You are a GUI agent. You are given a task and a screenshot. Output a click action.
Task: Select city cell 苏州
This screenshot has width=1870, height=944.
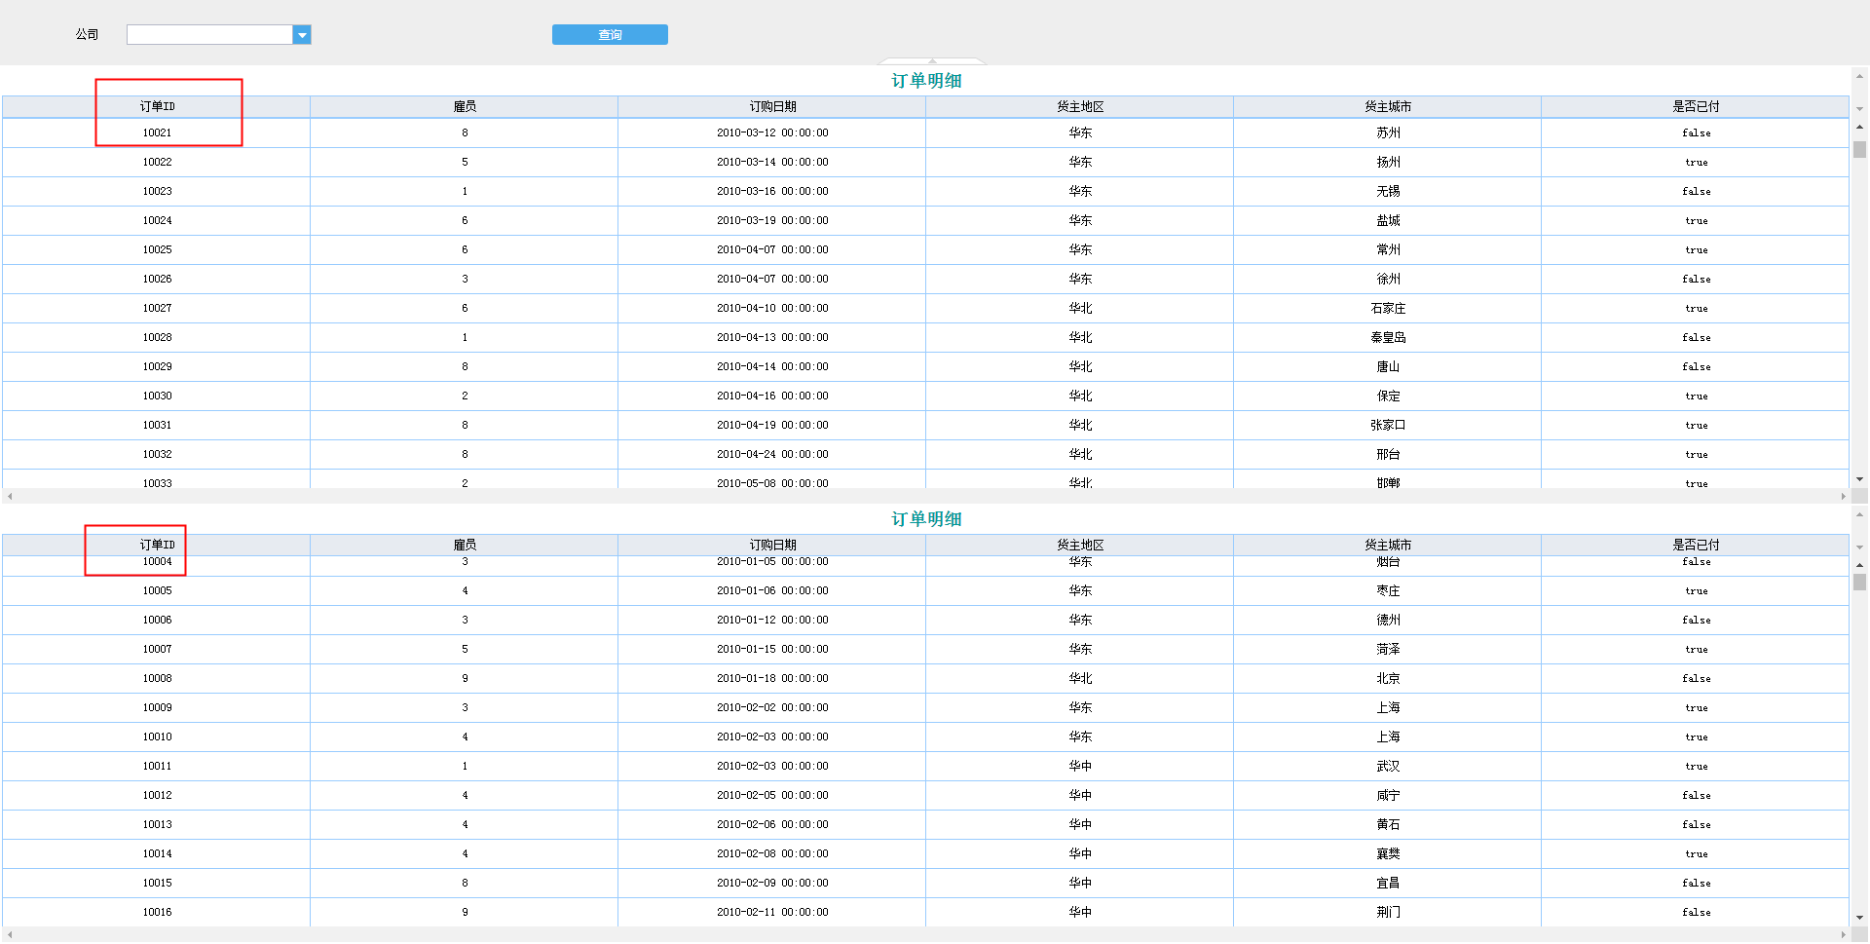pyautogui.click(x=1388, y=132)
